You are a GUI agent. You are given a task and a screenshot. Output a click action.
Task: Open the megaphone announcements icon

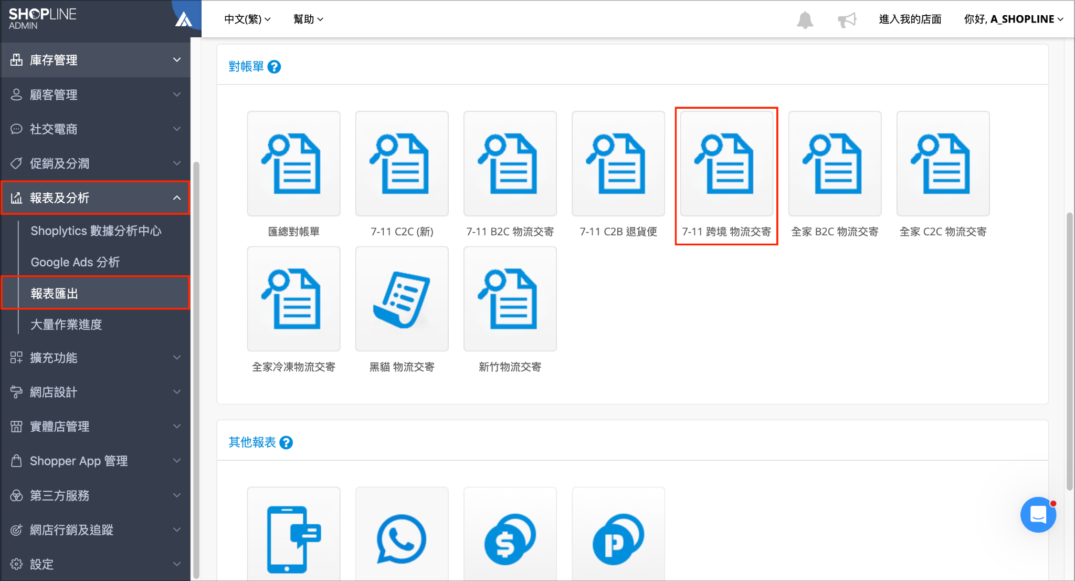[x=847, y=20]
